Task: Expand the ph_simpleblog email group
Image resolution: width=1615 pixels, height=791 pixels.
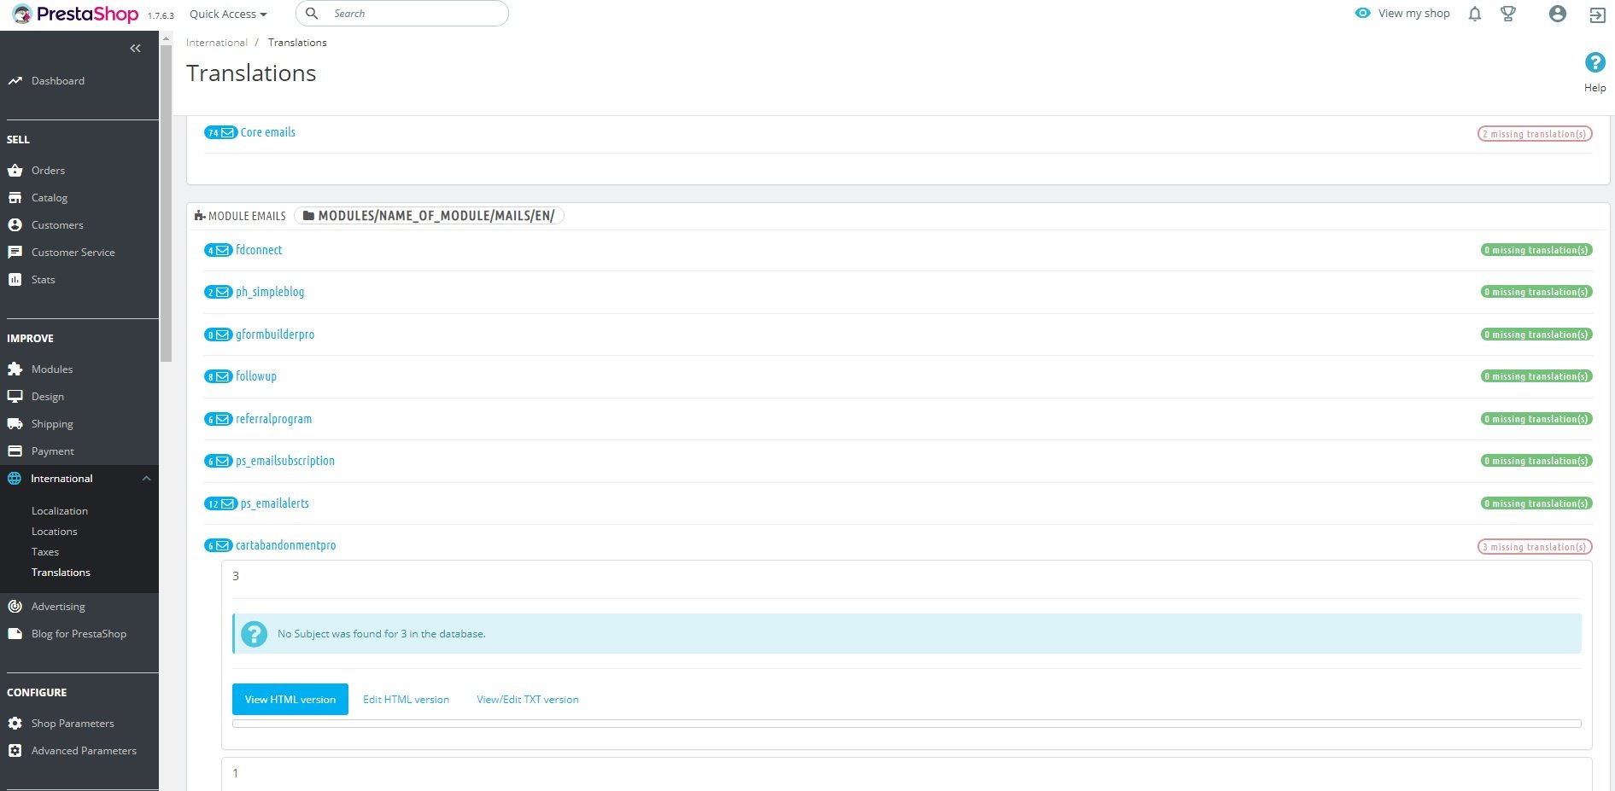Action: [x=270, y=292]
